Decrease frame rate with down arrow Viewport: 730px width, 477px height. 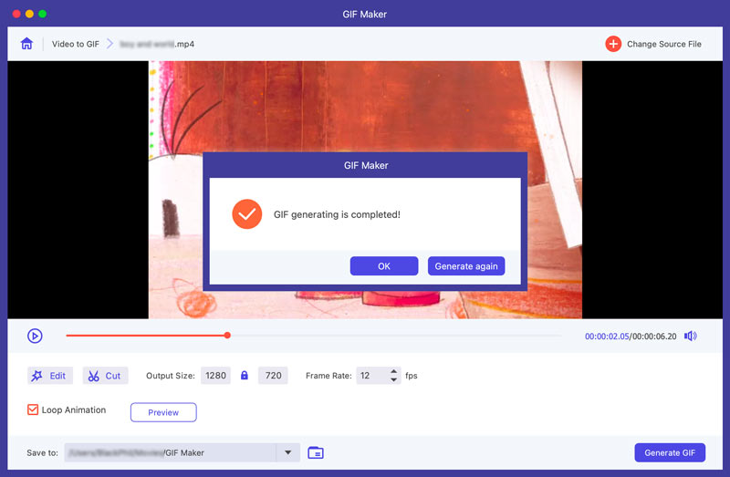[x=394, y=380]
